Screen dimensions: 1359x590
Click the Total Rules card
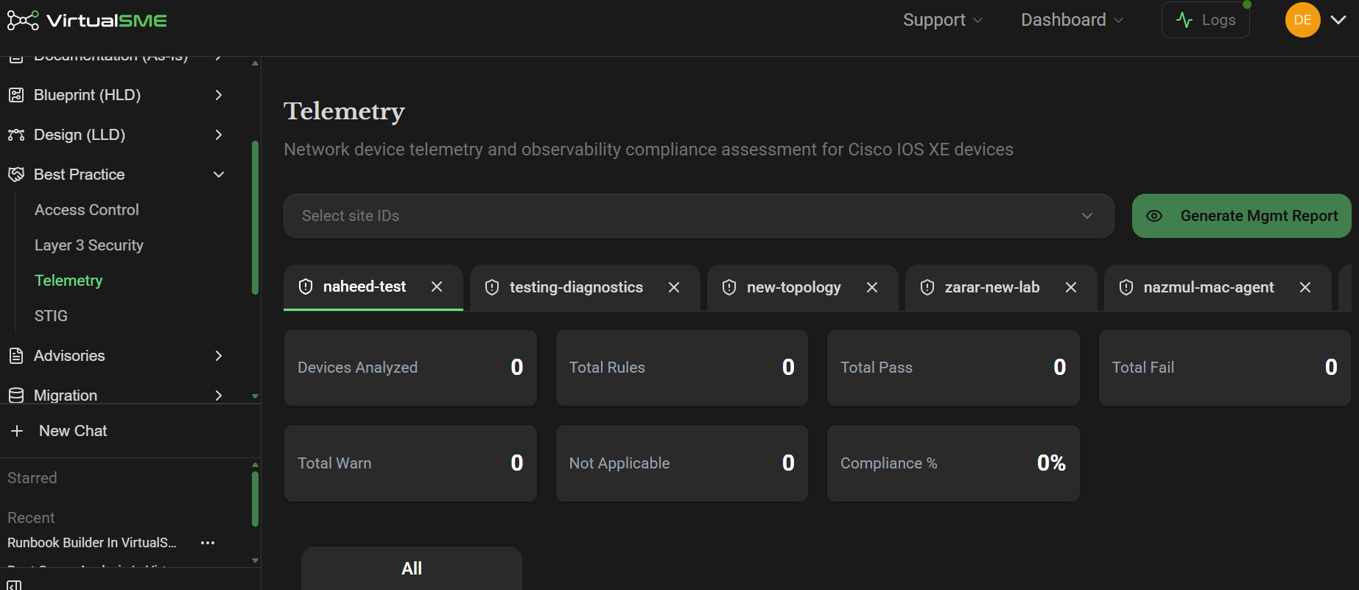681,368
